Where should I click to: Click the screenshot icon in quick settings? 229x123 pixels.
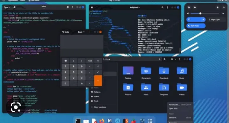pos(189,7)
